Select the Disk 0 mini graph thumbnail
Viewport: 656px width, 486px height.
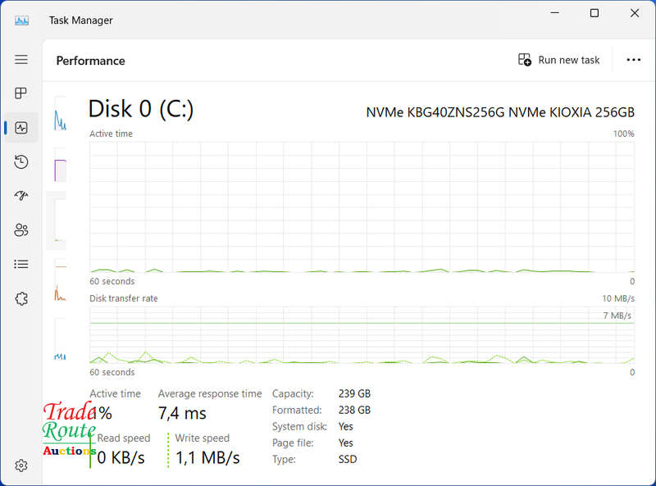60,220
